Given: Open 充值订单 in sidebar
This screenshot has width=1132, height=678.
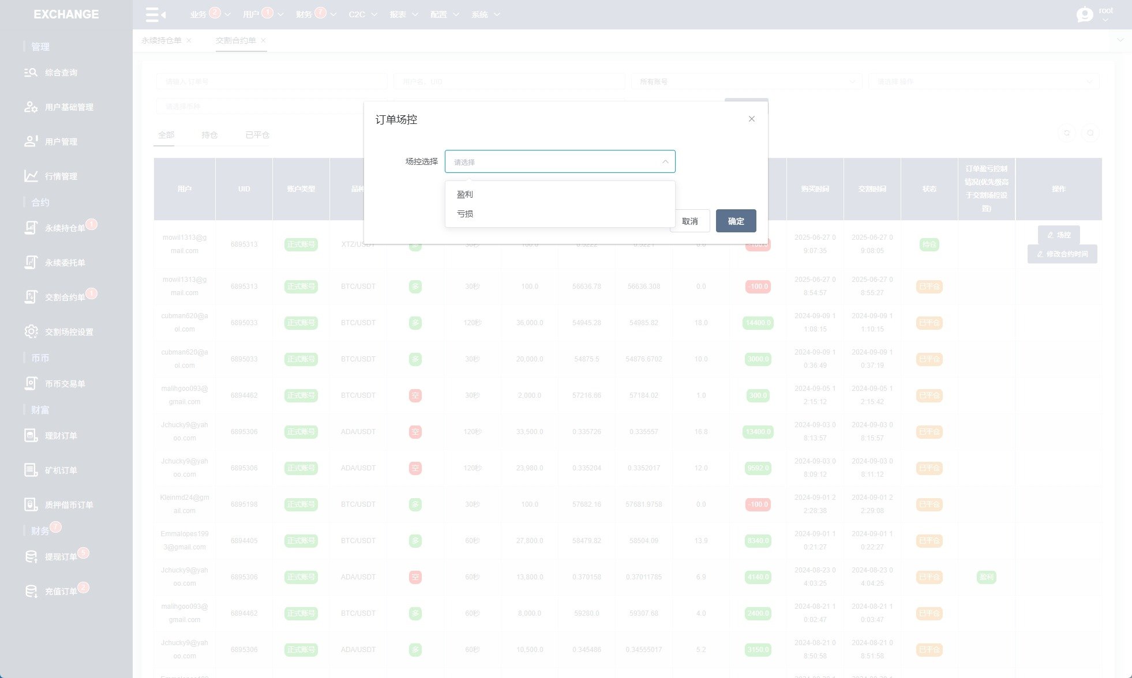Looking at the screenshot, I should click(x=61, y=592).
